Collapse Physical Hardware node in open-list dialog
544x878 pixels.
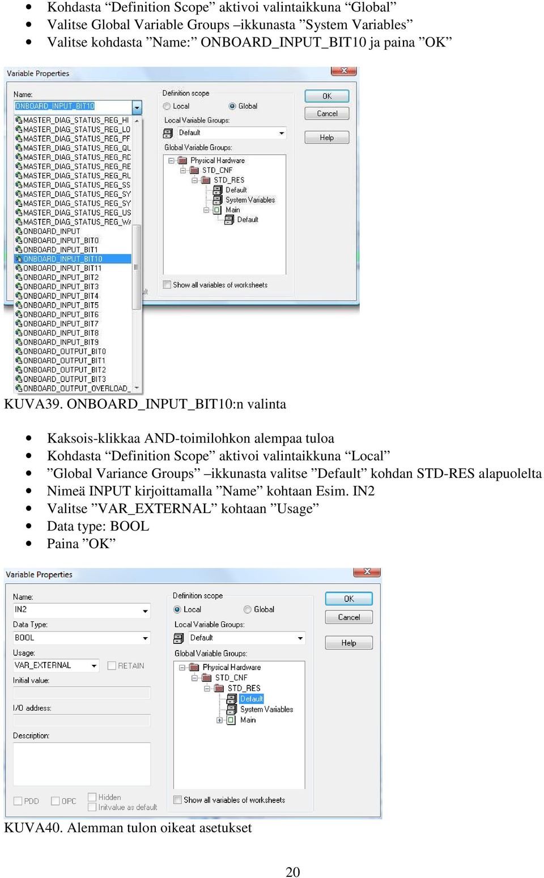(x=171, y=160)
